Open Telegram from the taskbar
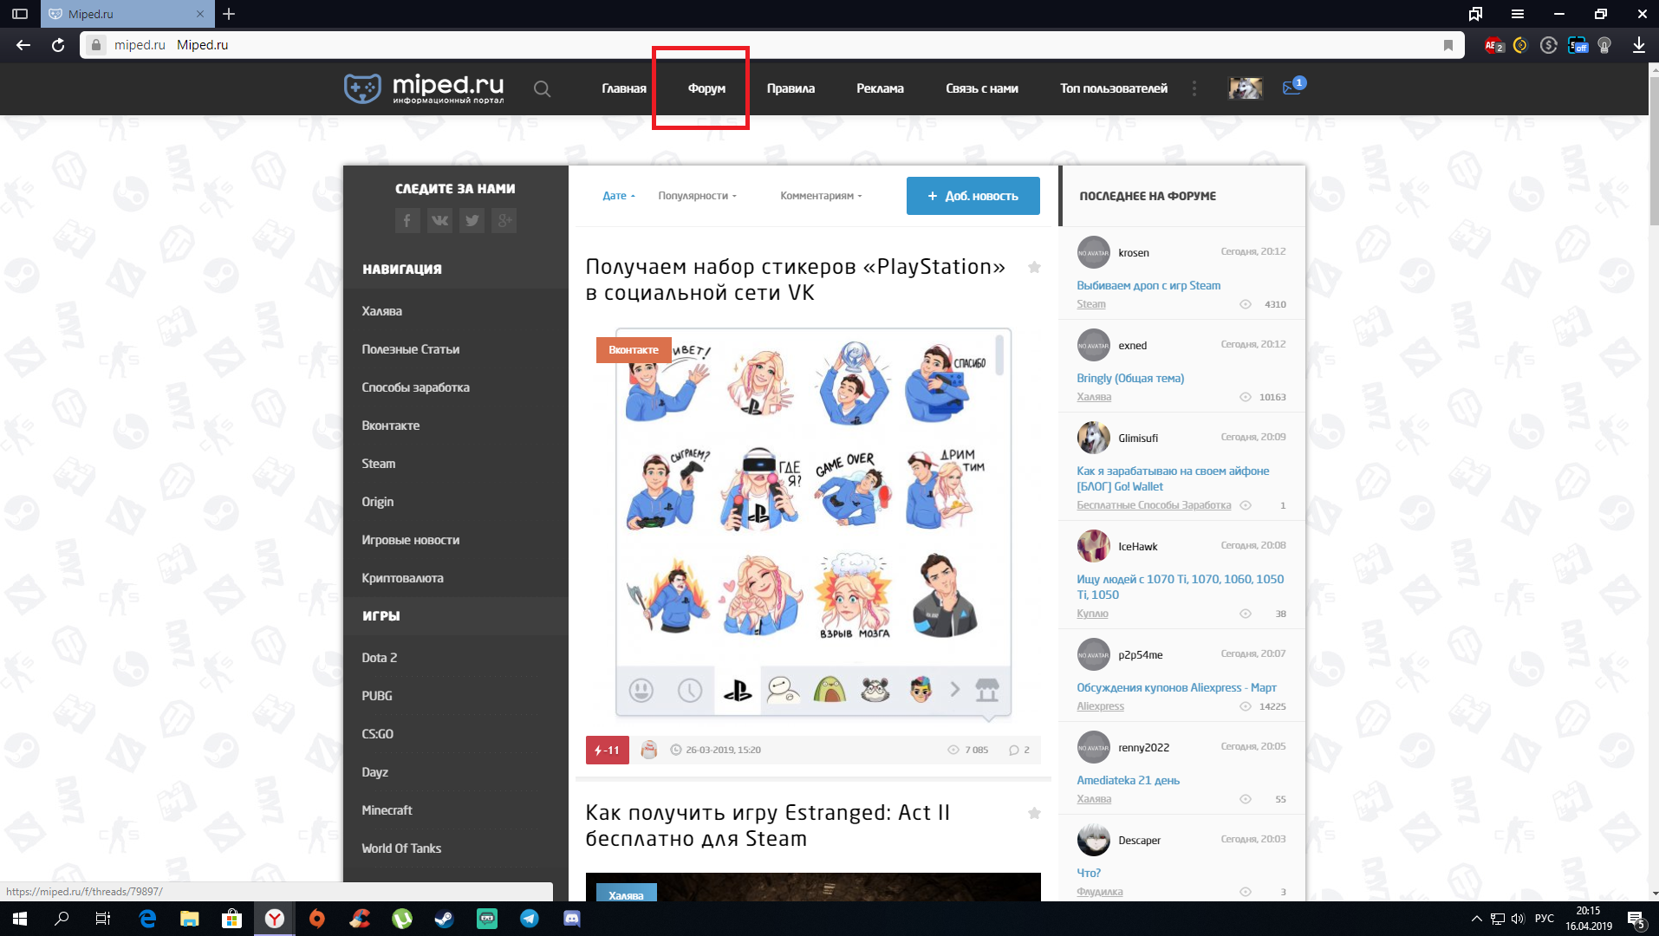The height and width of the screenshot is (936, 1659). pyautogui.click(x=530, y=919)
